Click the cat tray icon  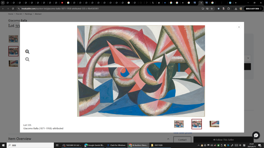click(202, 145)
